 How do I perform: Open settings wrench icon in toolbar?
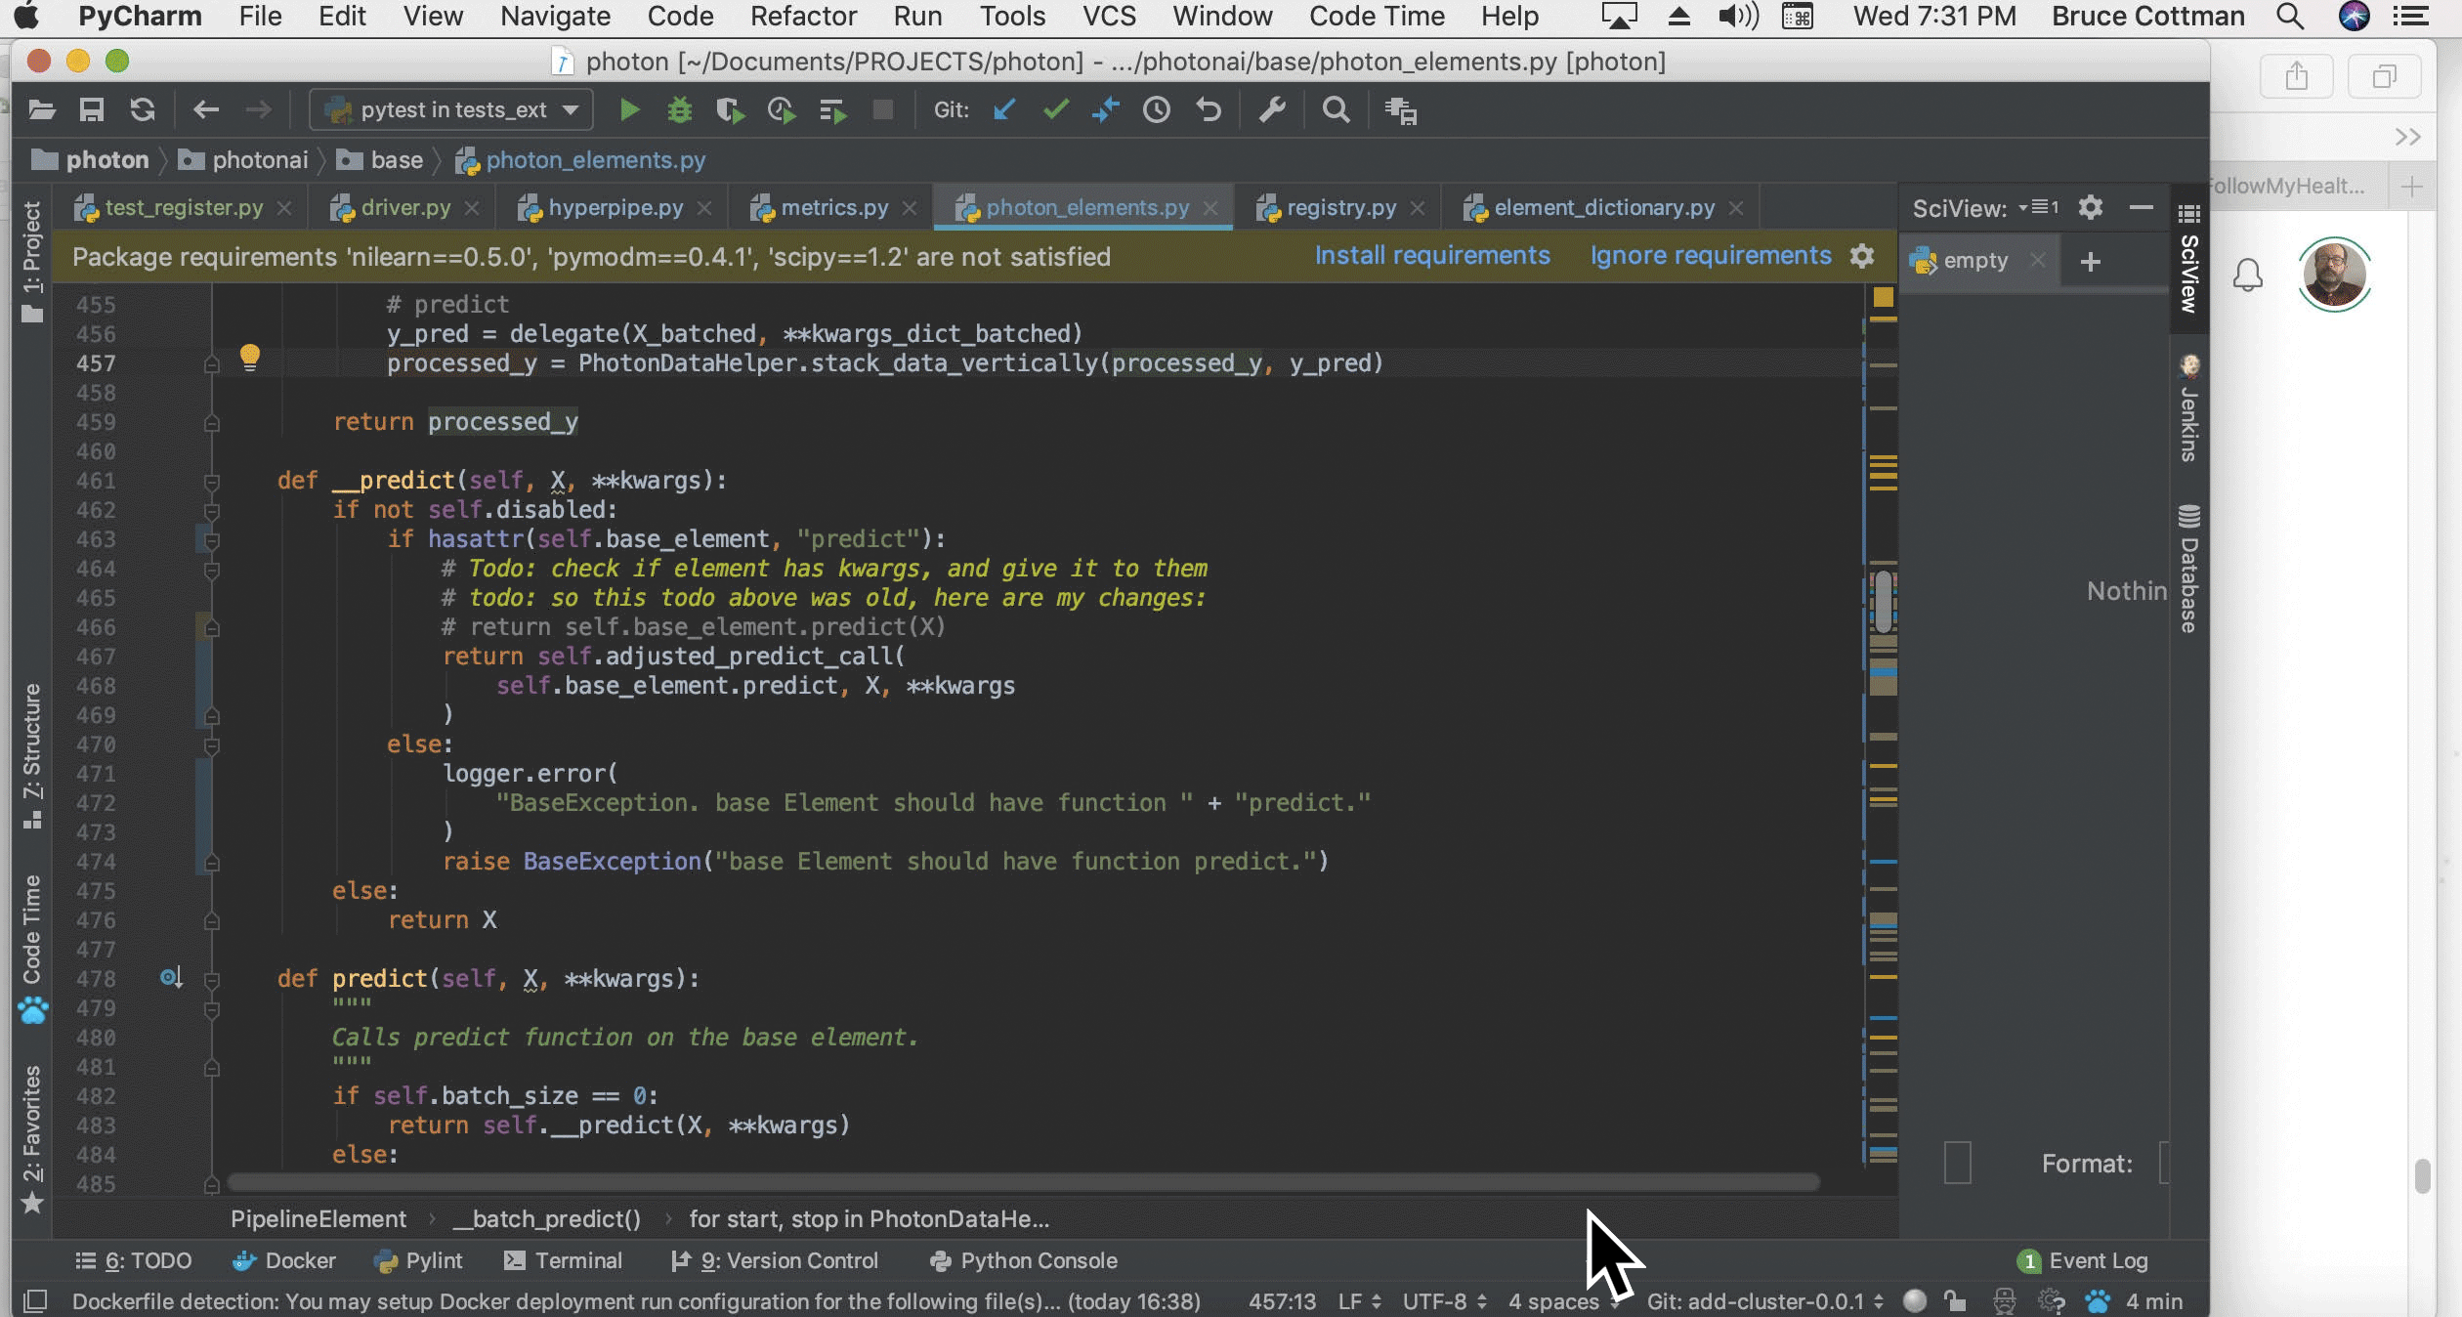pos(1271,110)
